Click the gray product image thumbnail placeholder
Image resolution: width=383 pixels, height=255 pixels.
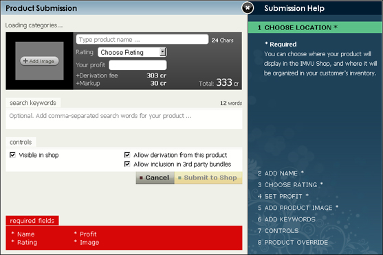(x=39, y=61)
